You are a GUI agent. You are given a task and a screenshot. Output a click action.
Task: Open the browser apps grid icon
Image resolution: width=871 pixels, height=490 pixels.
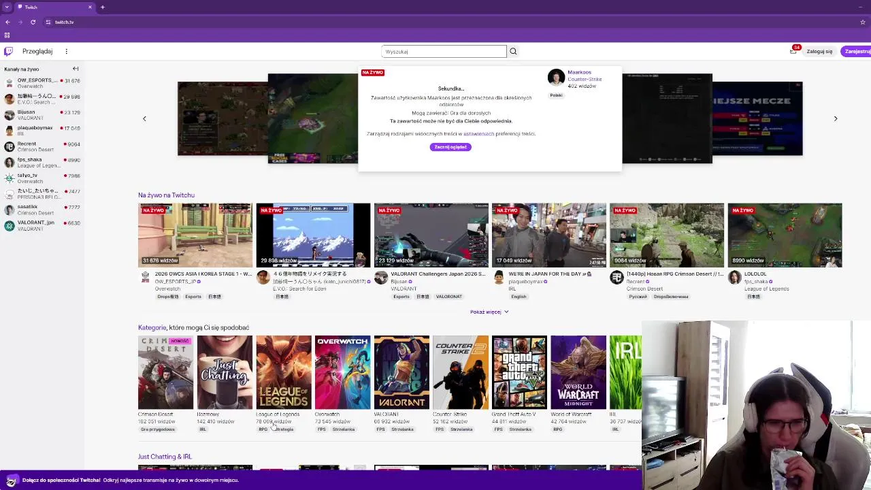tap(7, 35)
